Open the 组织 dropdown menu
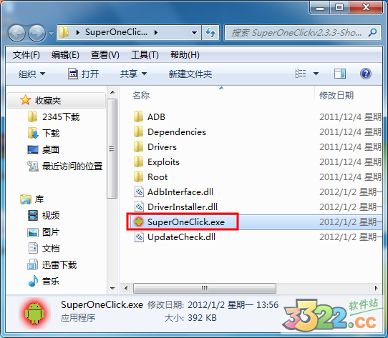The image size is (388, 338). click(x=31, y=74)
